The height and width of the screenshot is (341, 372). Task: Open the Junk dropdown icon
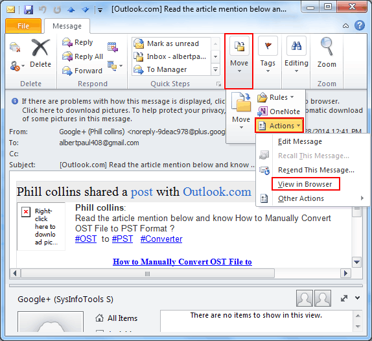(17, 65)
